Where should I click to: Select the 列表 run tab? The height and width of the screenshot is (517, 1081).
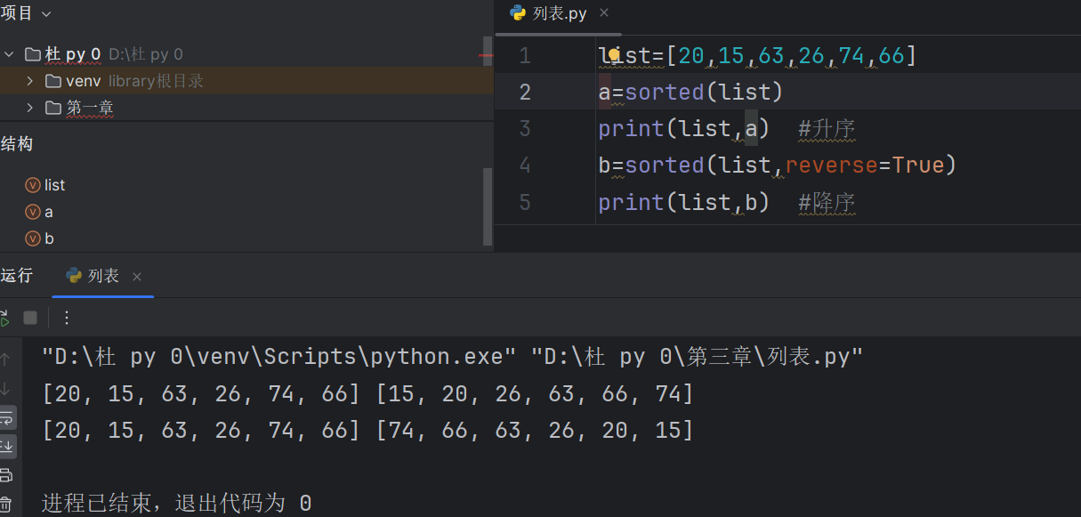(x=103, y=276)
